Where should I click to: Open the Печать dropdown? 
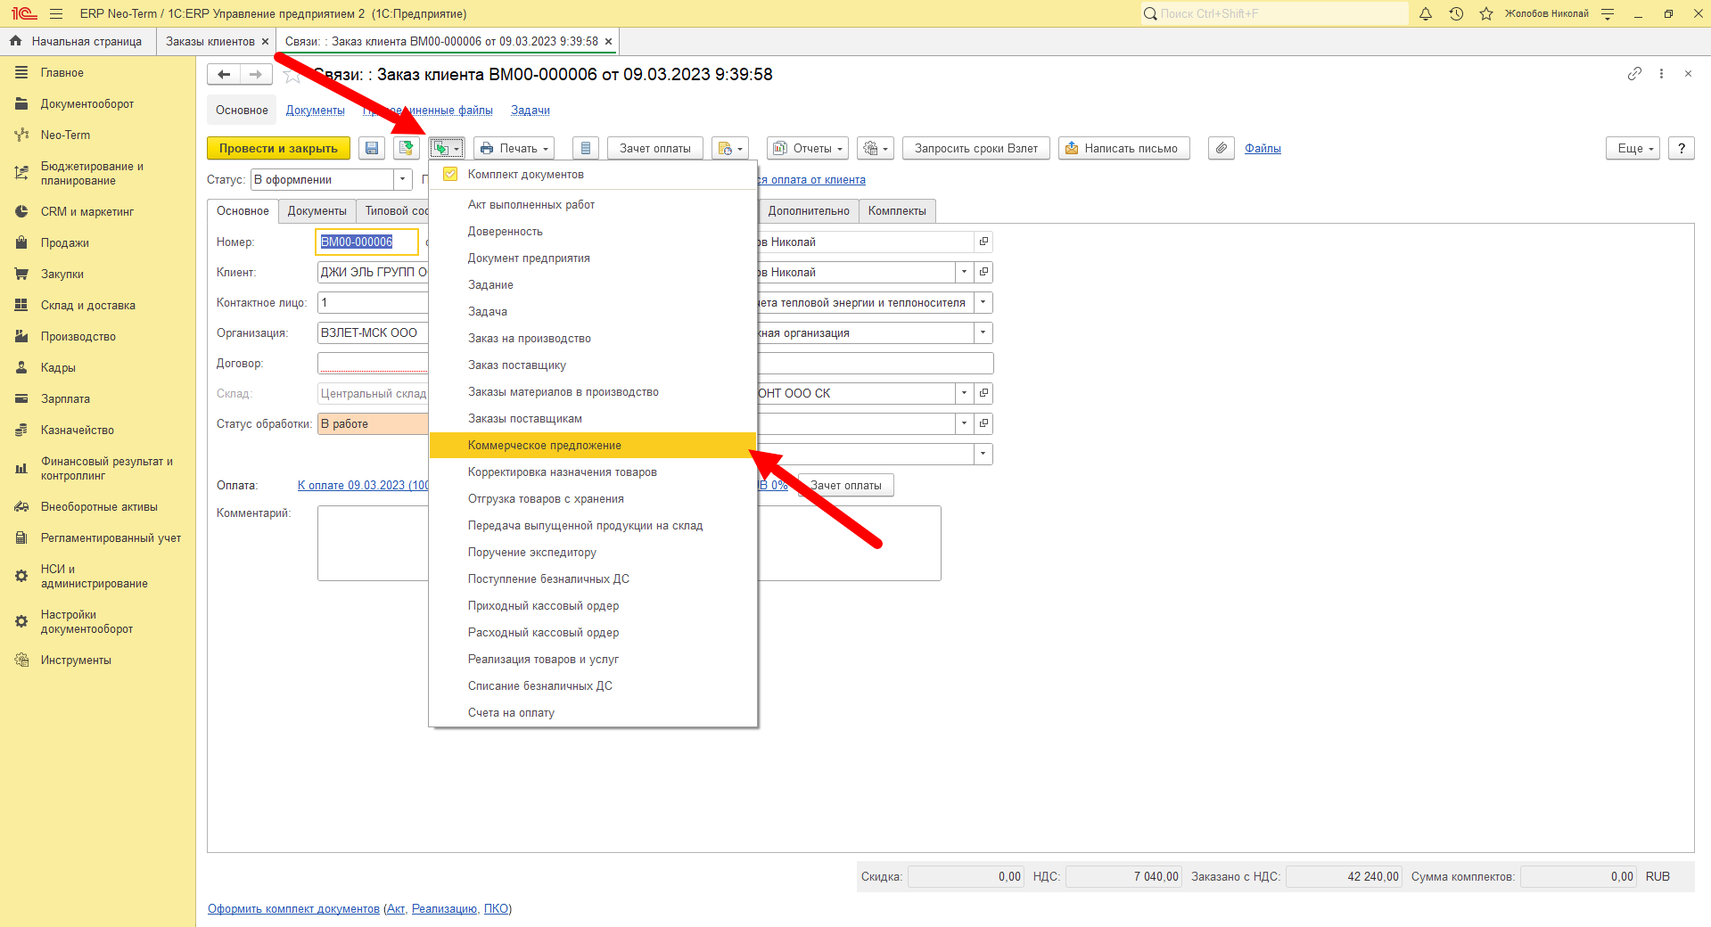click(514, 148)
